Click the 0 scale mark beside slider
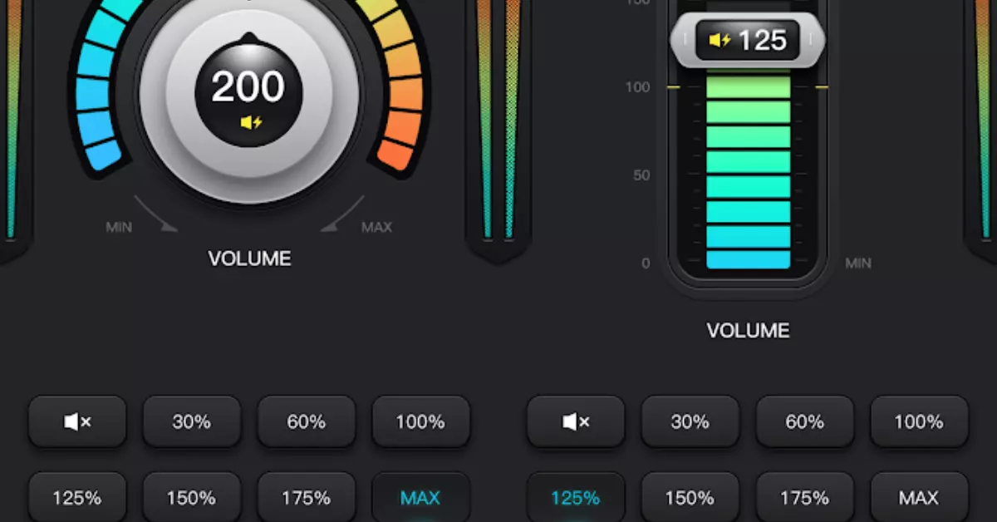The image size is (997, 522). (646, 263)
